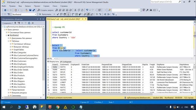This screenshot has height=110, width=196.
Task: Open the Соединить dropdown in Object Explorer
Action: [7, 23]
